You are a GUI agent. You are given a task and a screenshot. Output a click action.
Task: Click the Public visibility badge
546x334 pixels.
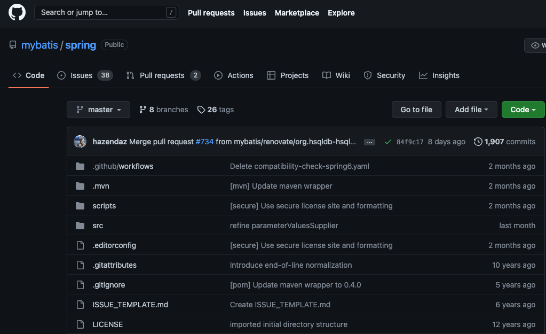coord(114,45)
